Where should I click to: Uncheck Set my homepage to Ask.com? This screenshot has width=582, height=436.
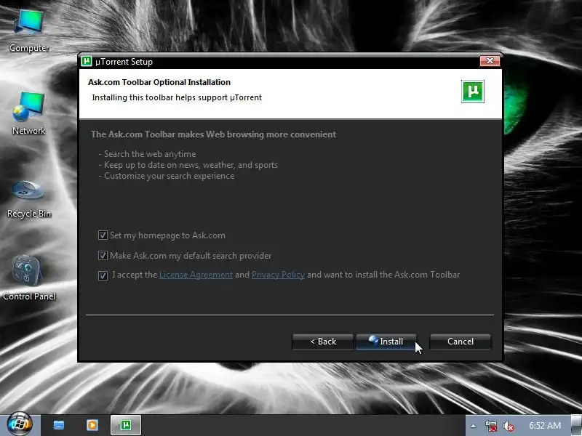[103, 235]
